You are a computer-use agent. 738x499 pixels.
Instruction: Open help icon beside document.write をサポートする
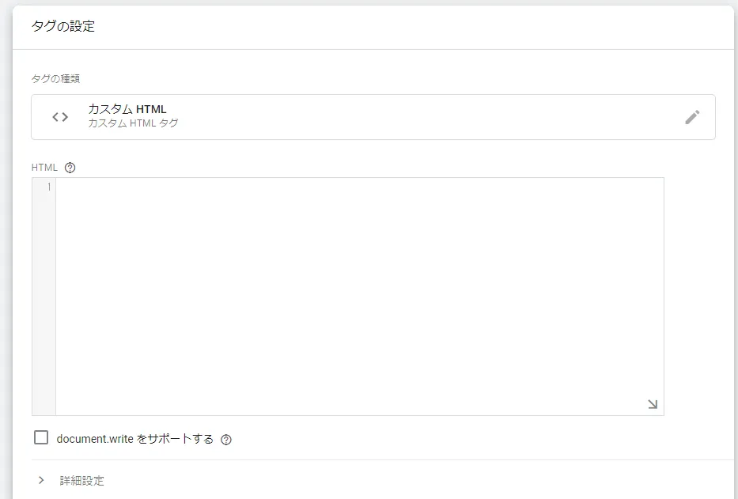point(226,439)
